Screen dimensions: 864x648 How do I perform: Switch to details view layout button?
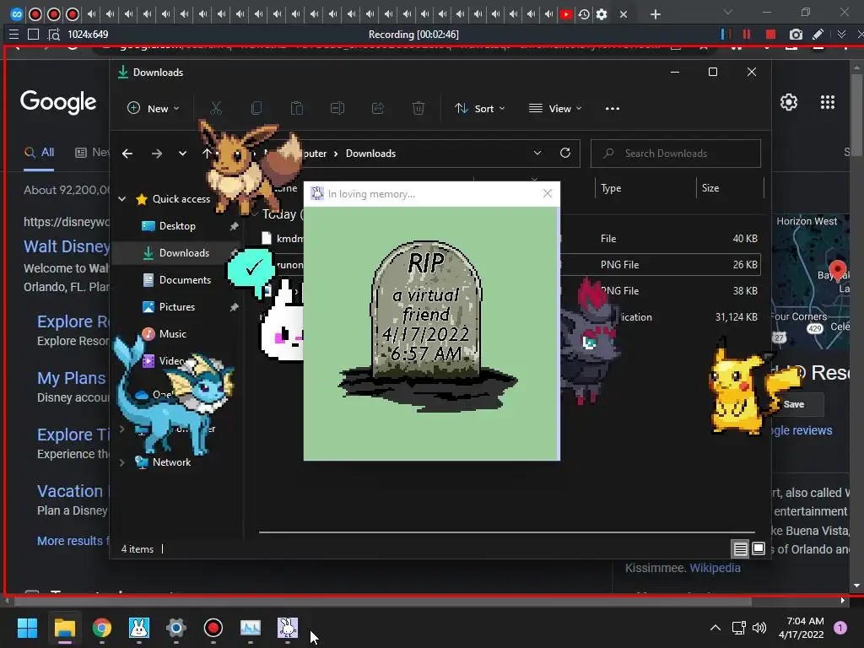tap(740, 548)
